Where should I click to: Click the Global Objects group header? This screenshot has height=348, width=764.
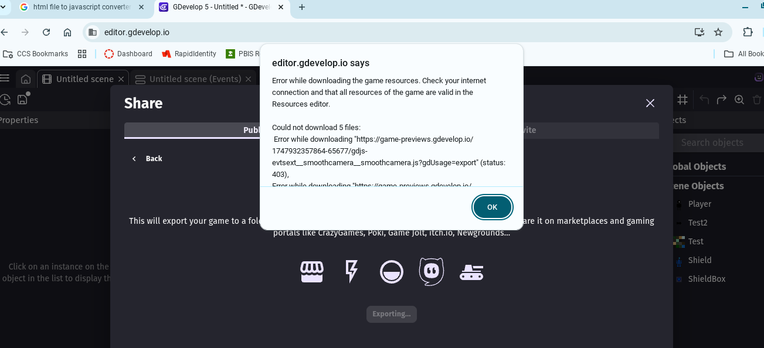[x=700, y=166]
